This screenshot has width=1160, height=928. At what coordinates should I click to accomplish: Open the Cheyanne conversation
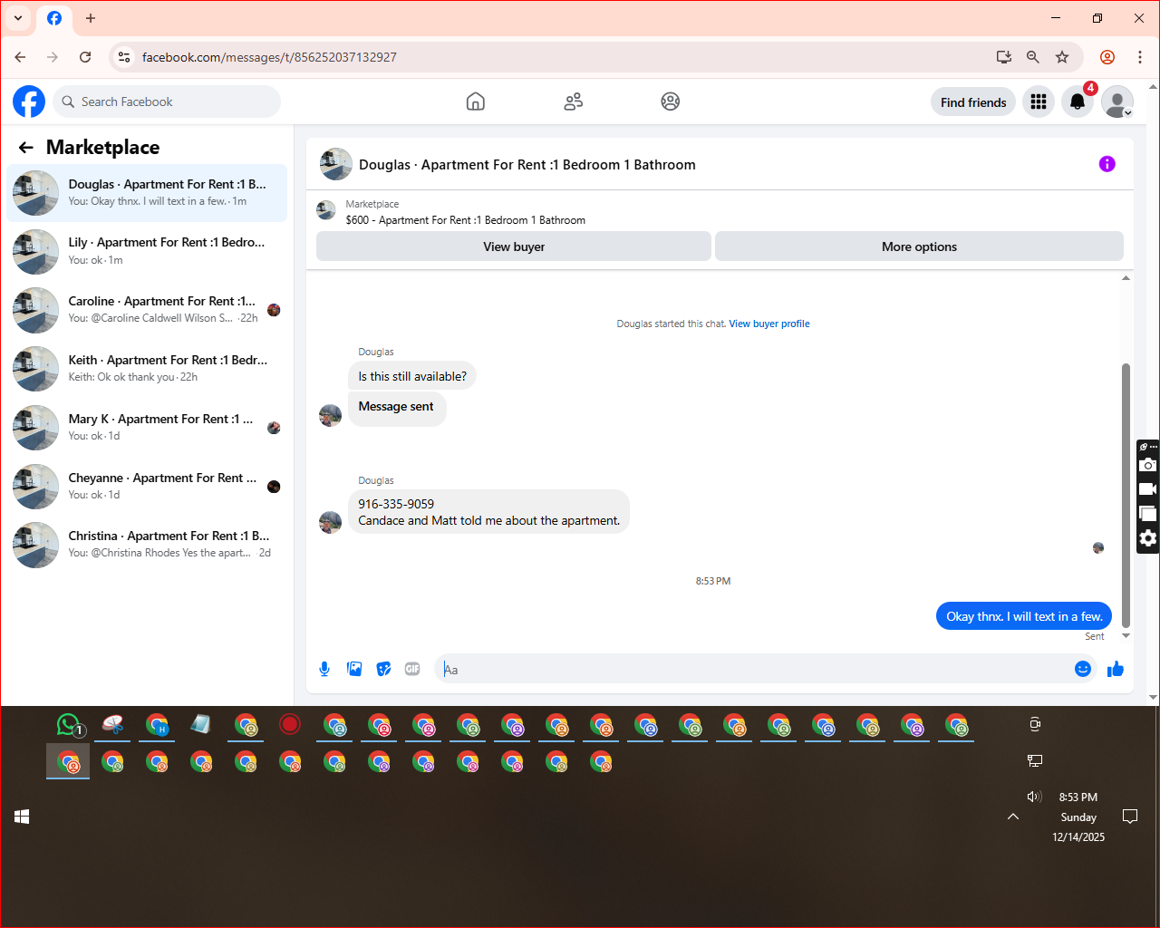(147, 487)
